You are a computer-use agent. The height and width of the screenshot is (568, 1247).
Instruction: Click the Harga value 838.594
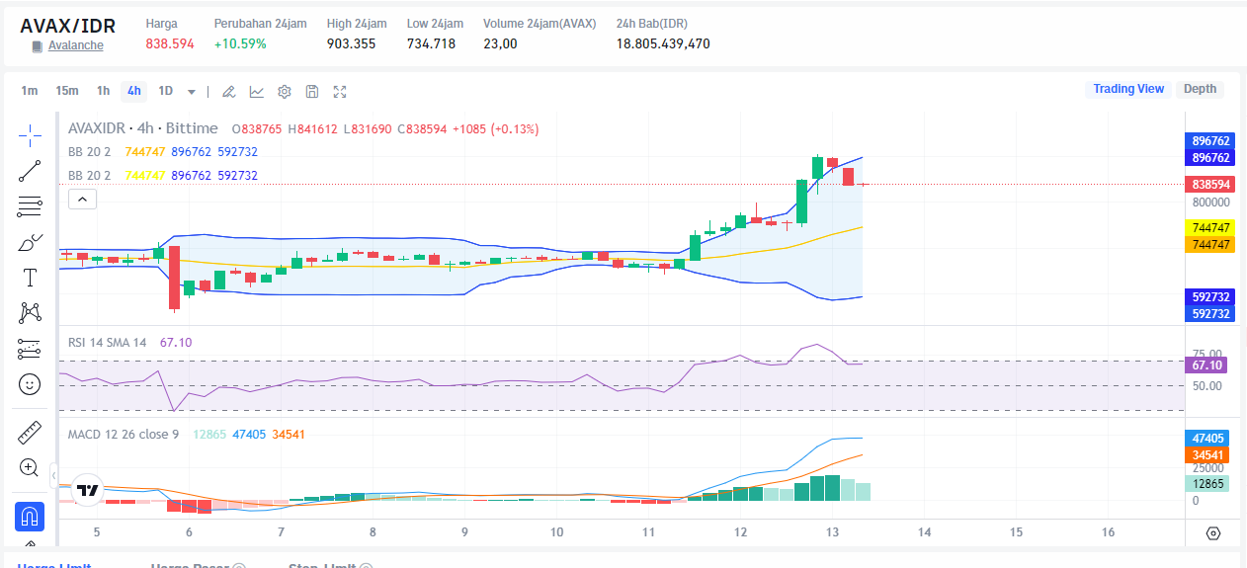tap(170, 43)
